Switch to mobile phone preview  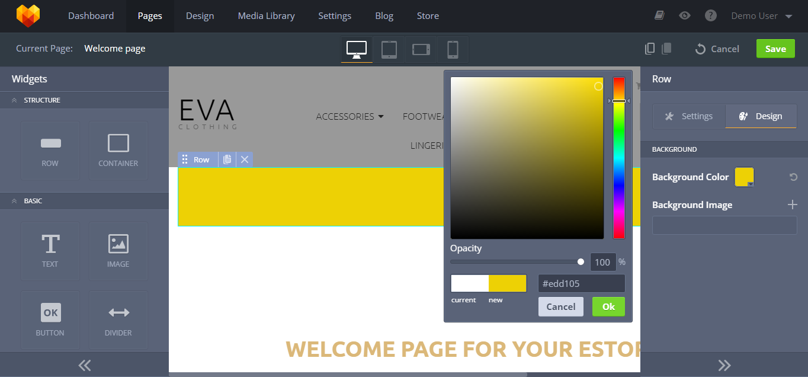click(x=453, y=49)
